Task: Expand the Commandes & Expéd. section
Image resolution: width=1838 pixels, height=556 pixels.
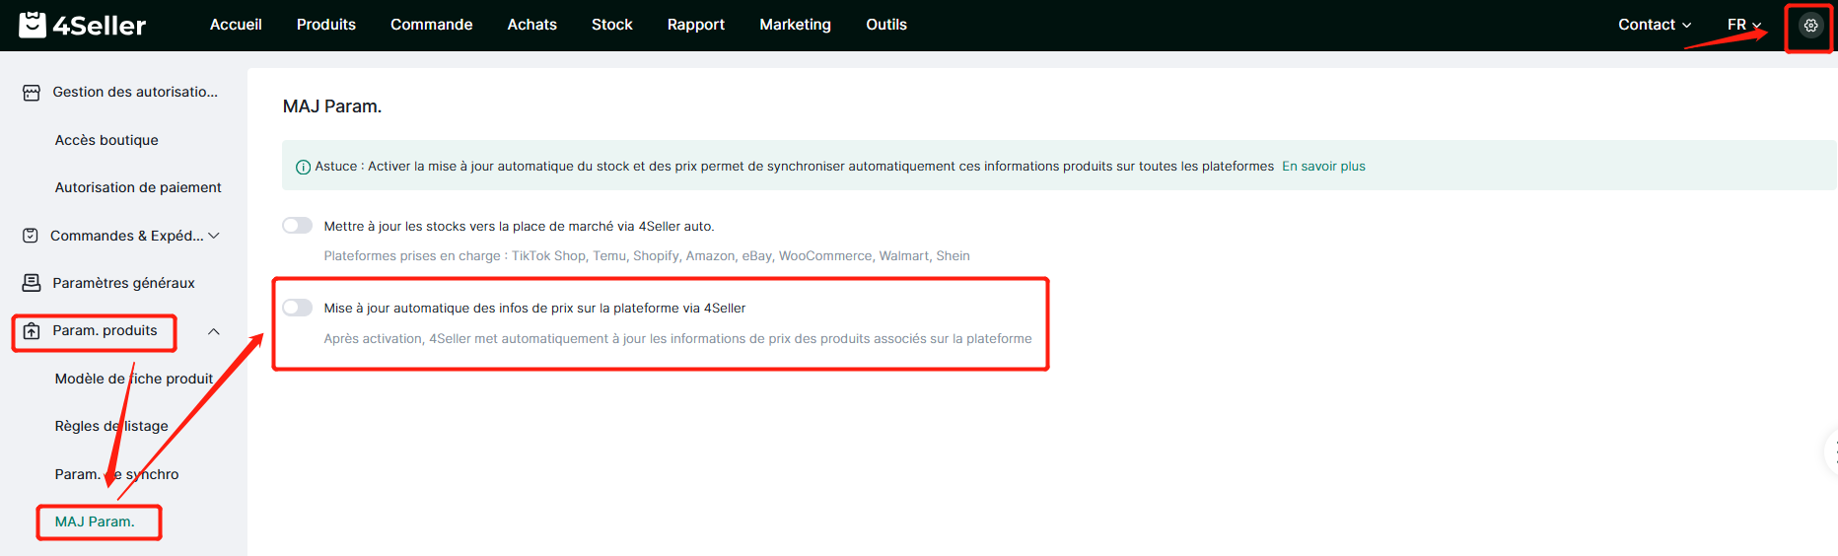Action: (214, 236)
